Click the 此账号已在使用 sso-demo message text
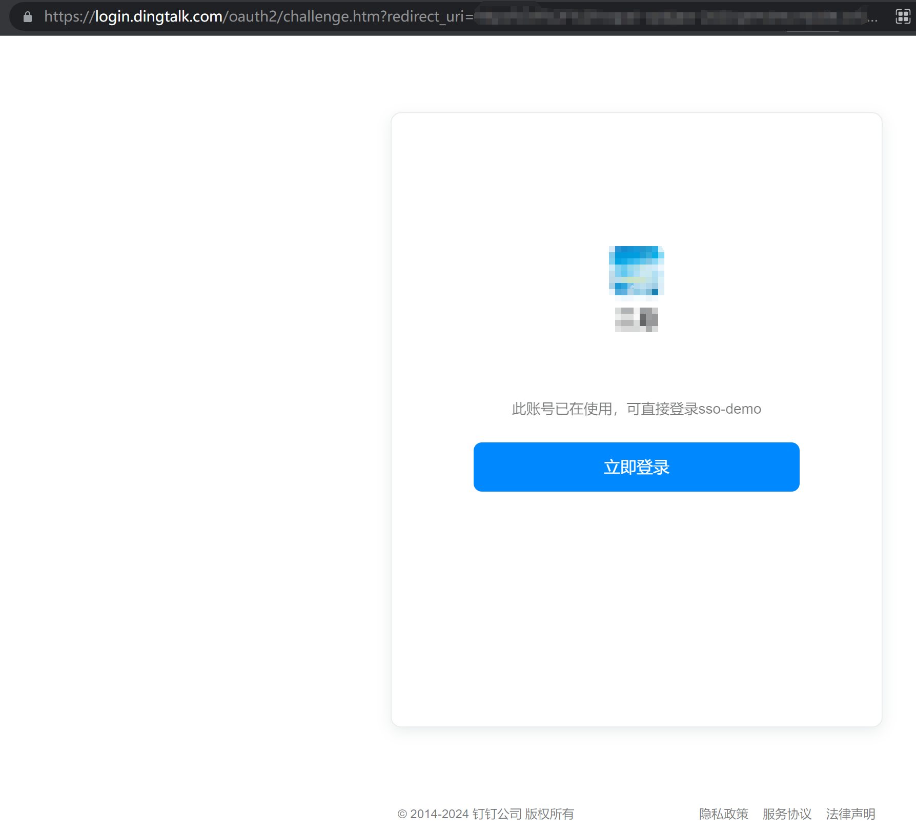Image resolution: width=916 pixels, height=832 pixels. click(636, 409)
